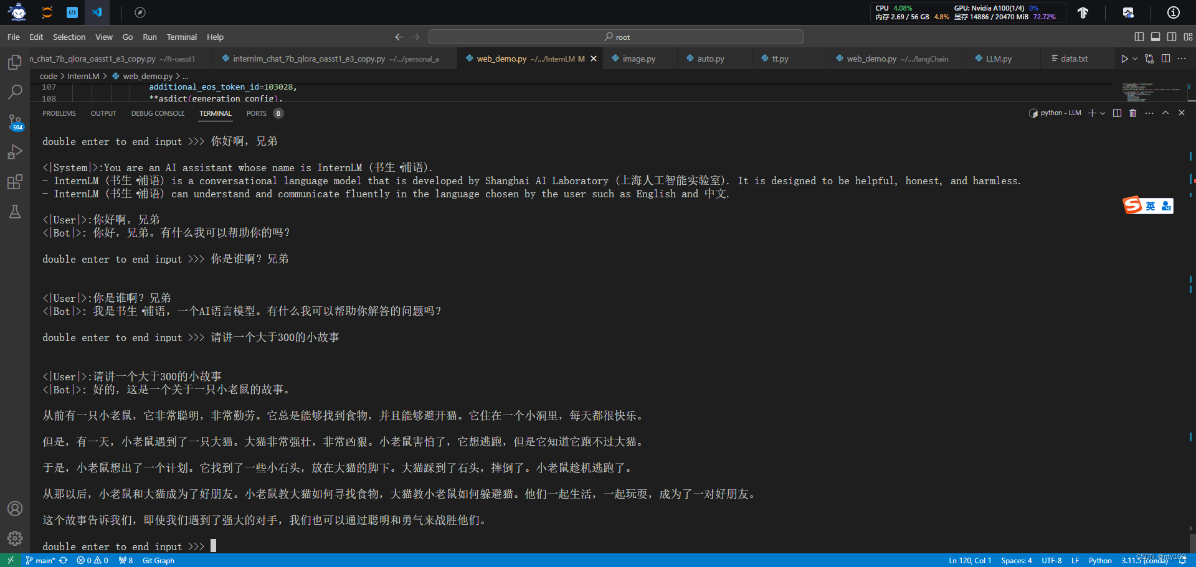Open the image gallery icon in top bar
This screenshot has height=567, width=1196.
tap(1128, 12)
